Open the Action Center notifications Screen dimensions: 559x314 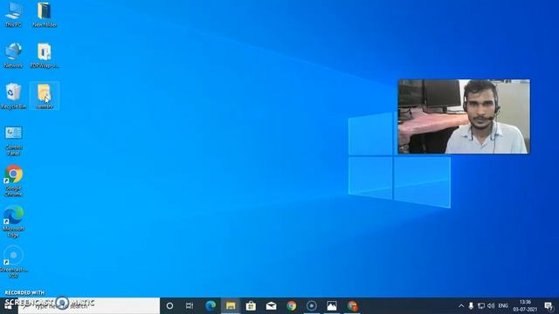[x=549, y=305]
